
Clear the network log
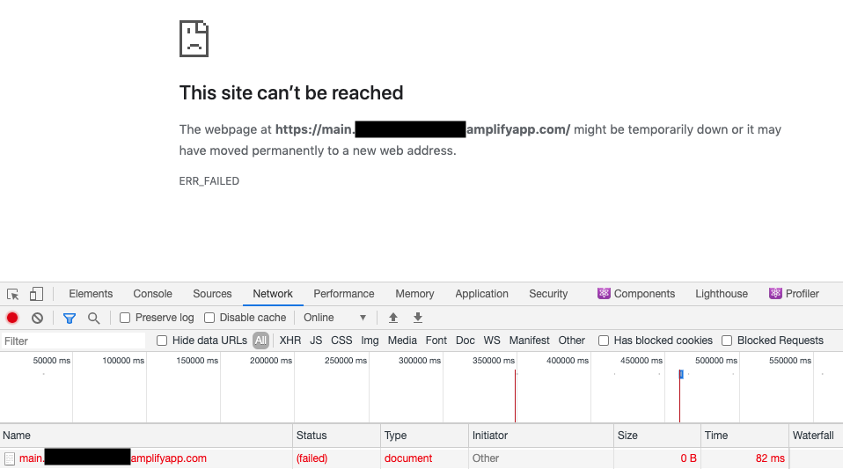(37, 318)
